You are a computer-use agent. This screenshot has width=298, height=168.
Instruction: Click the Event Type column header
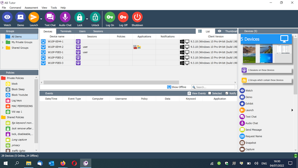(74, 99)
